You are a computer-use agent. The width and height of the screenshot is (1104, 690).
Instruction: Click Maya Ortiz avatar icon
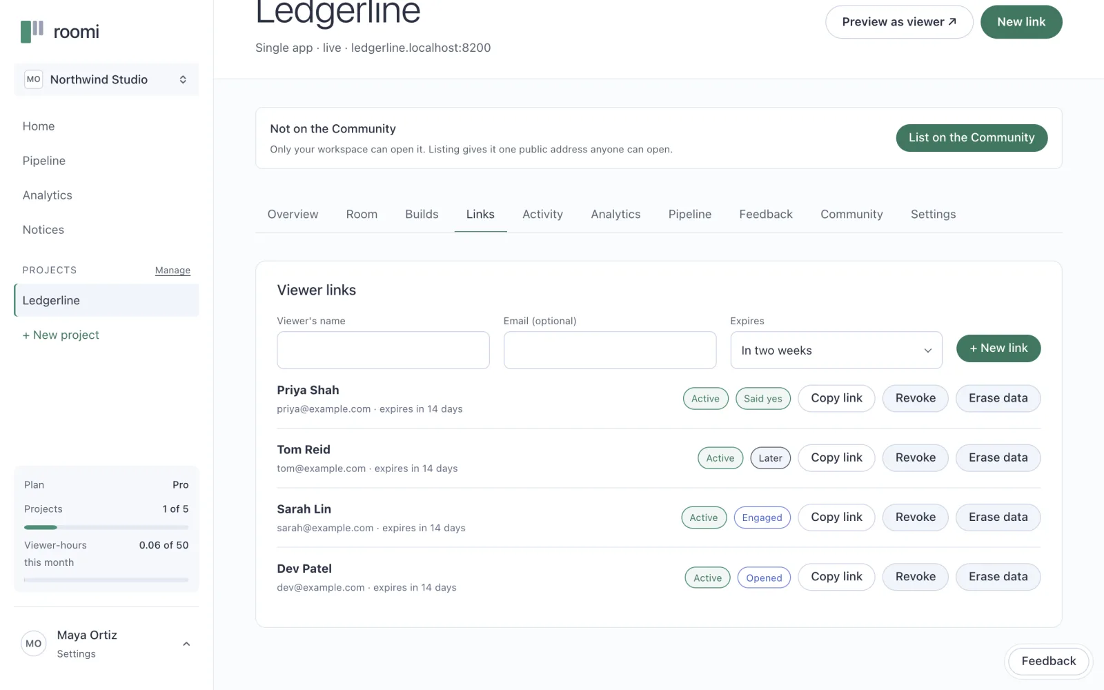pos(34,644)
